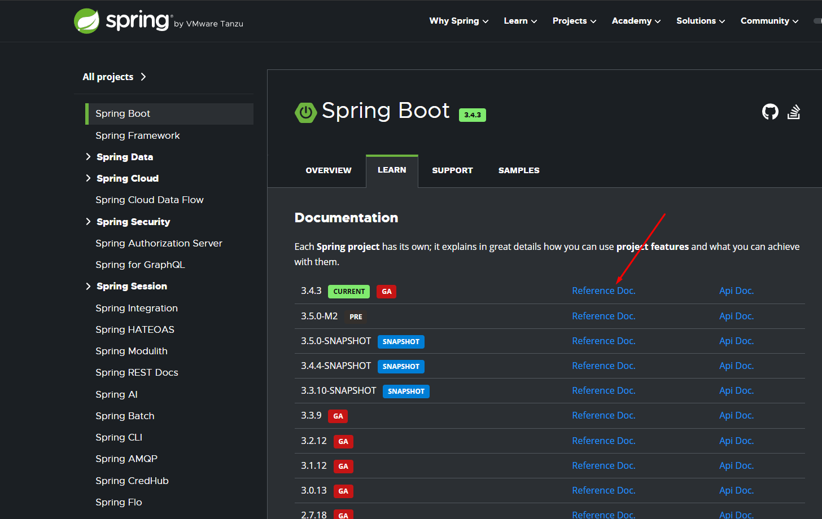
Task: Expand the Spring Session tree chevron
Action: point(88,286)
